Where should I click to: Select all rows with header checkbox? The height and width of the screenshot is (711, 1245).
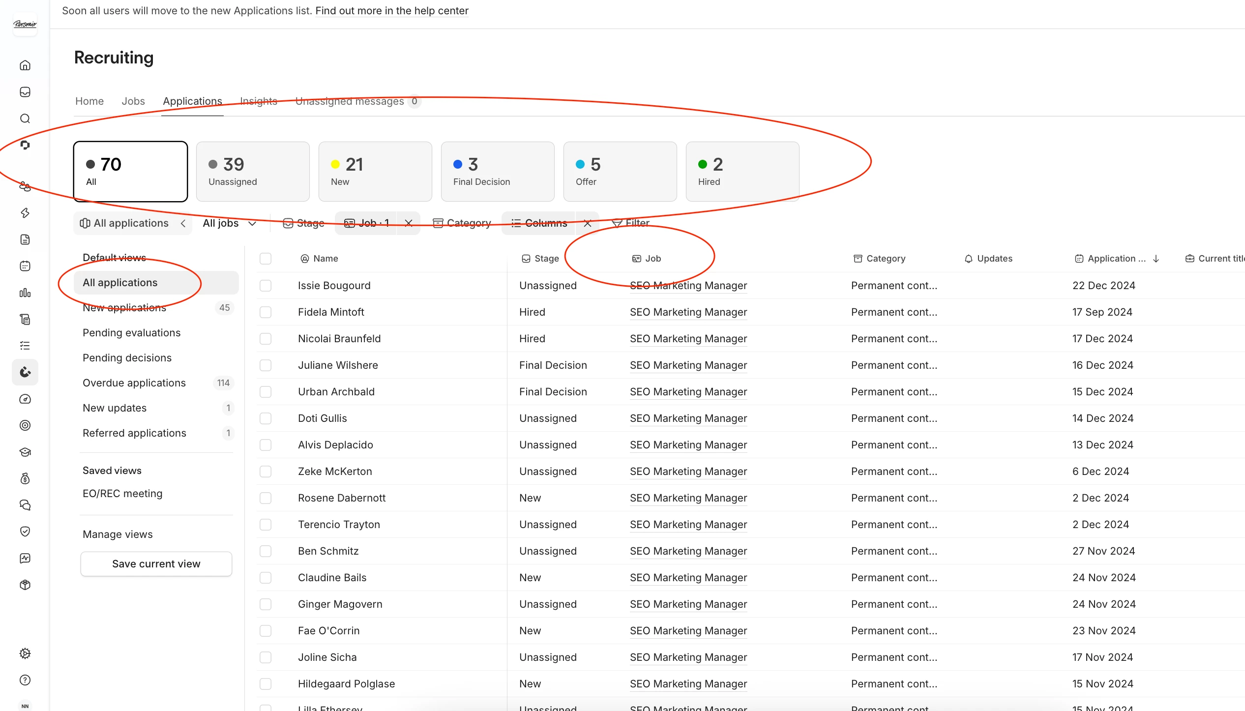pyautogui.click(x=266, y=259)
